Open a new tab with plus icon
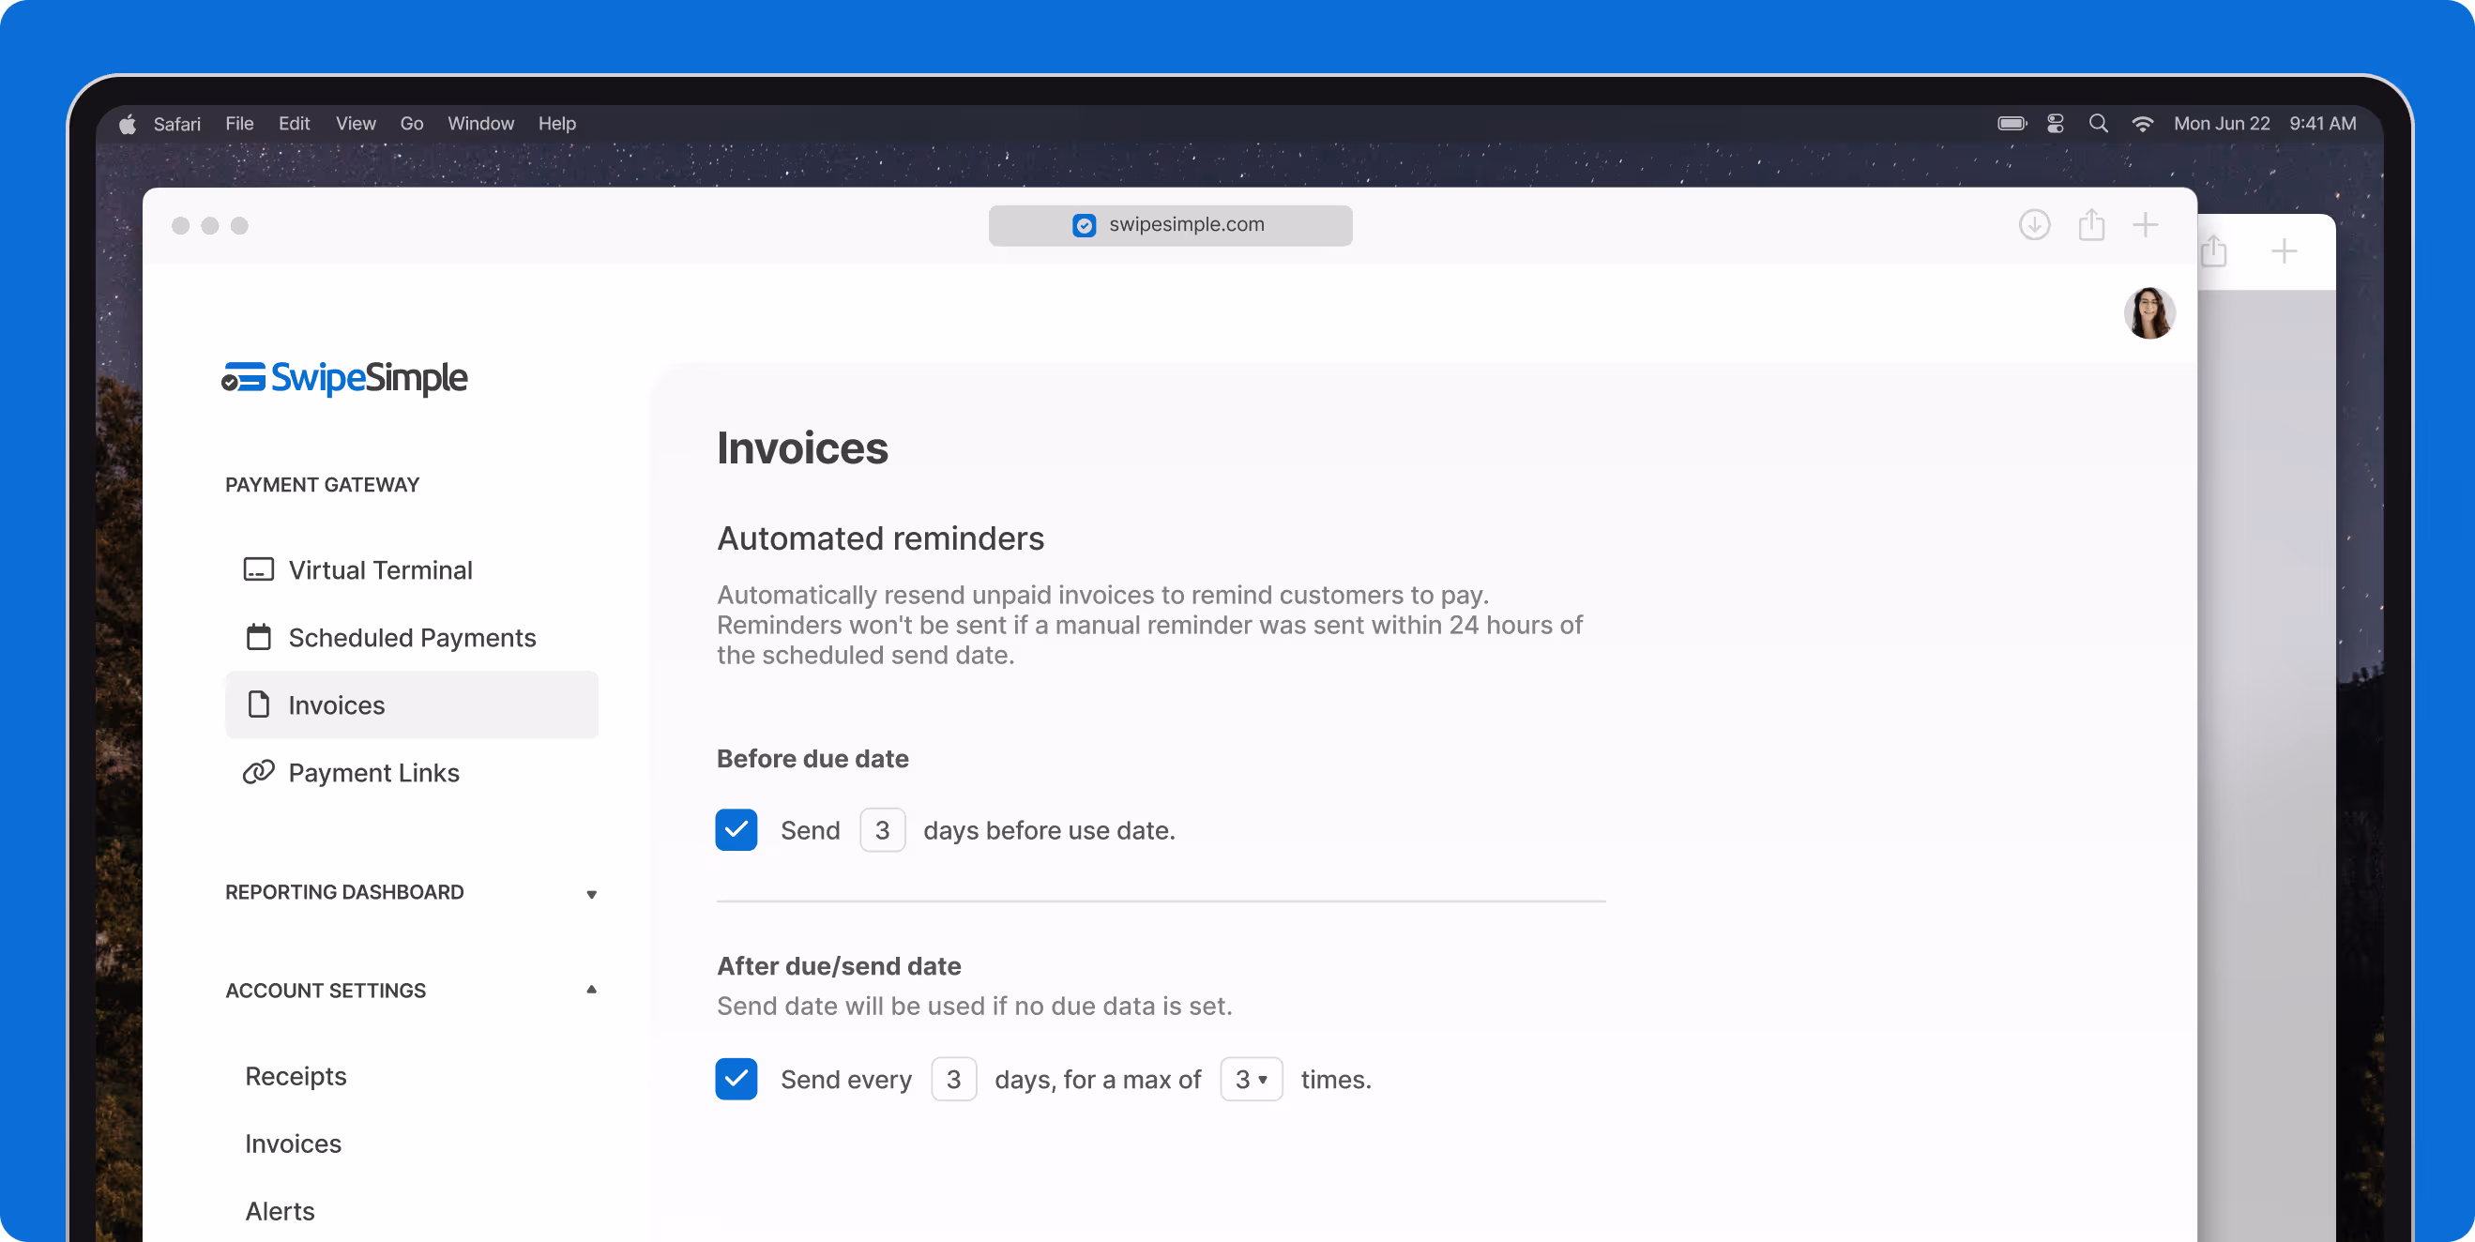This screenshot has height=1242, width=2475. (x=2146, y=225)
